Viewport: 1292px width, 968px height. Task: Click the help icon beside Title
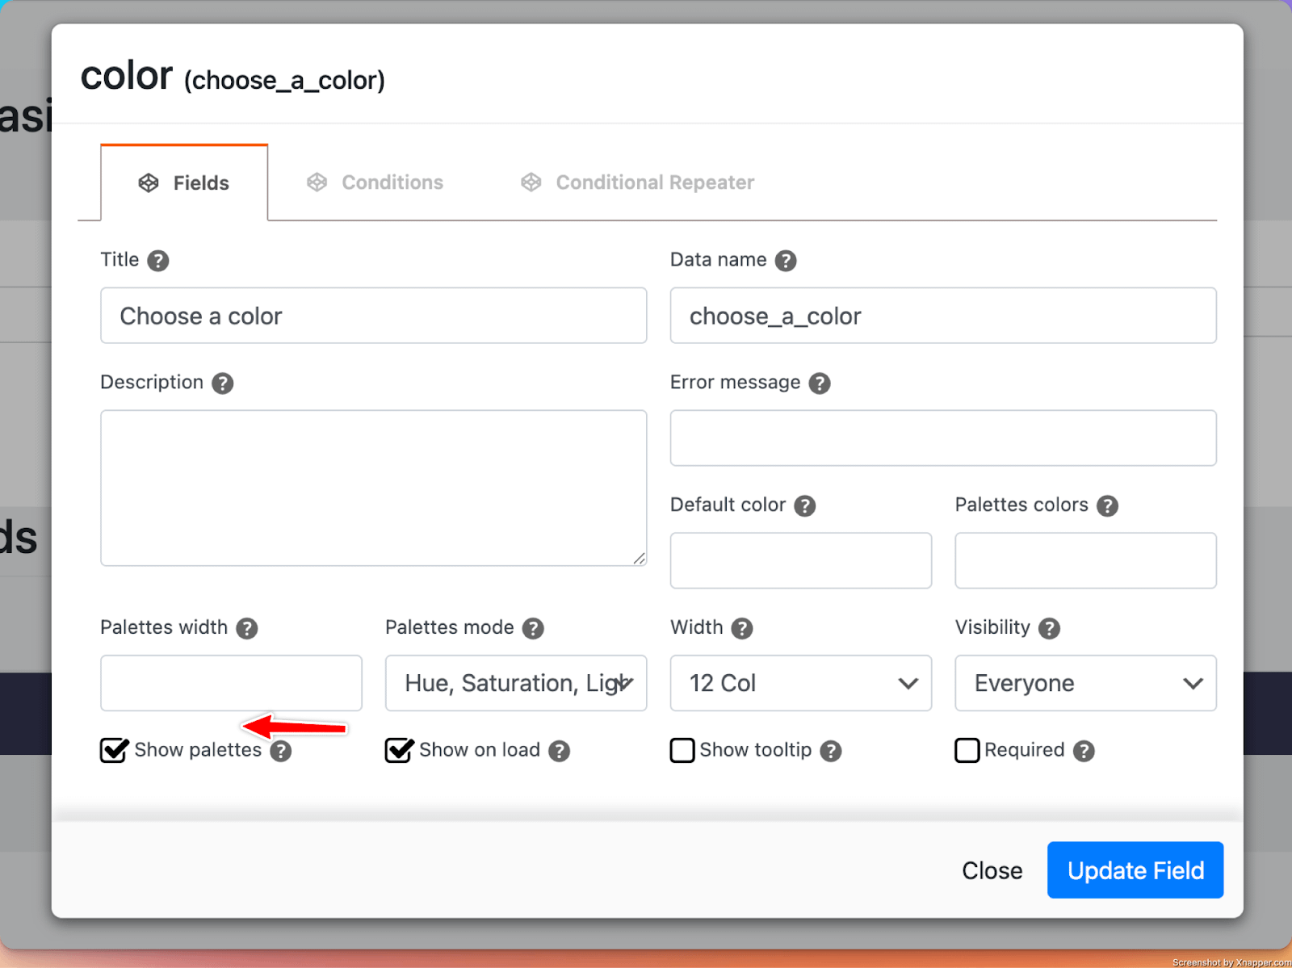(158, 261)
